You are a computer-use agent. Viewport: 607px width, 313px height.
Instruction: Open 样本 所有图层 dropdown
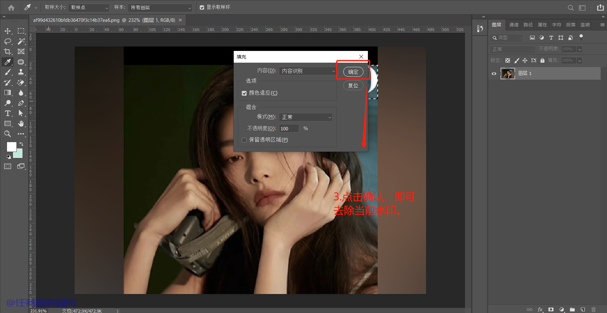point(161,8)
